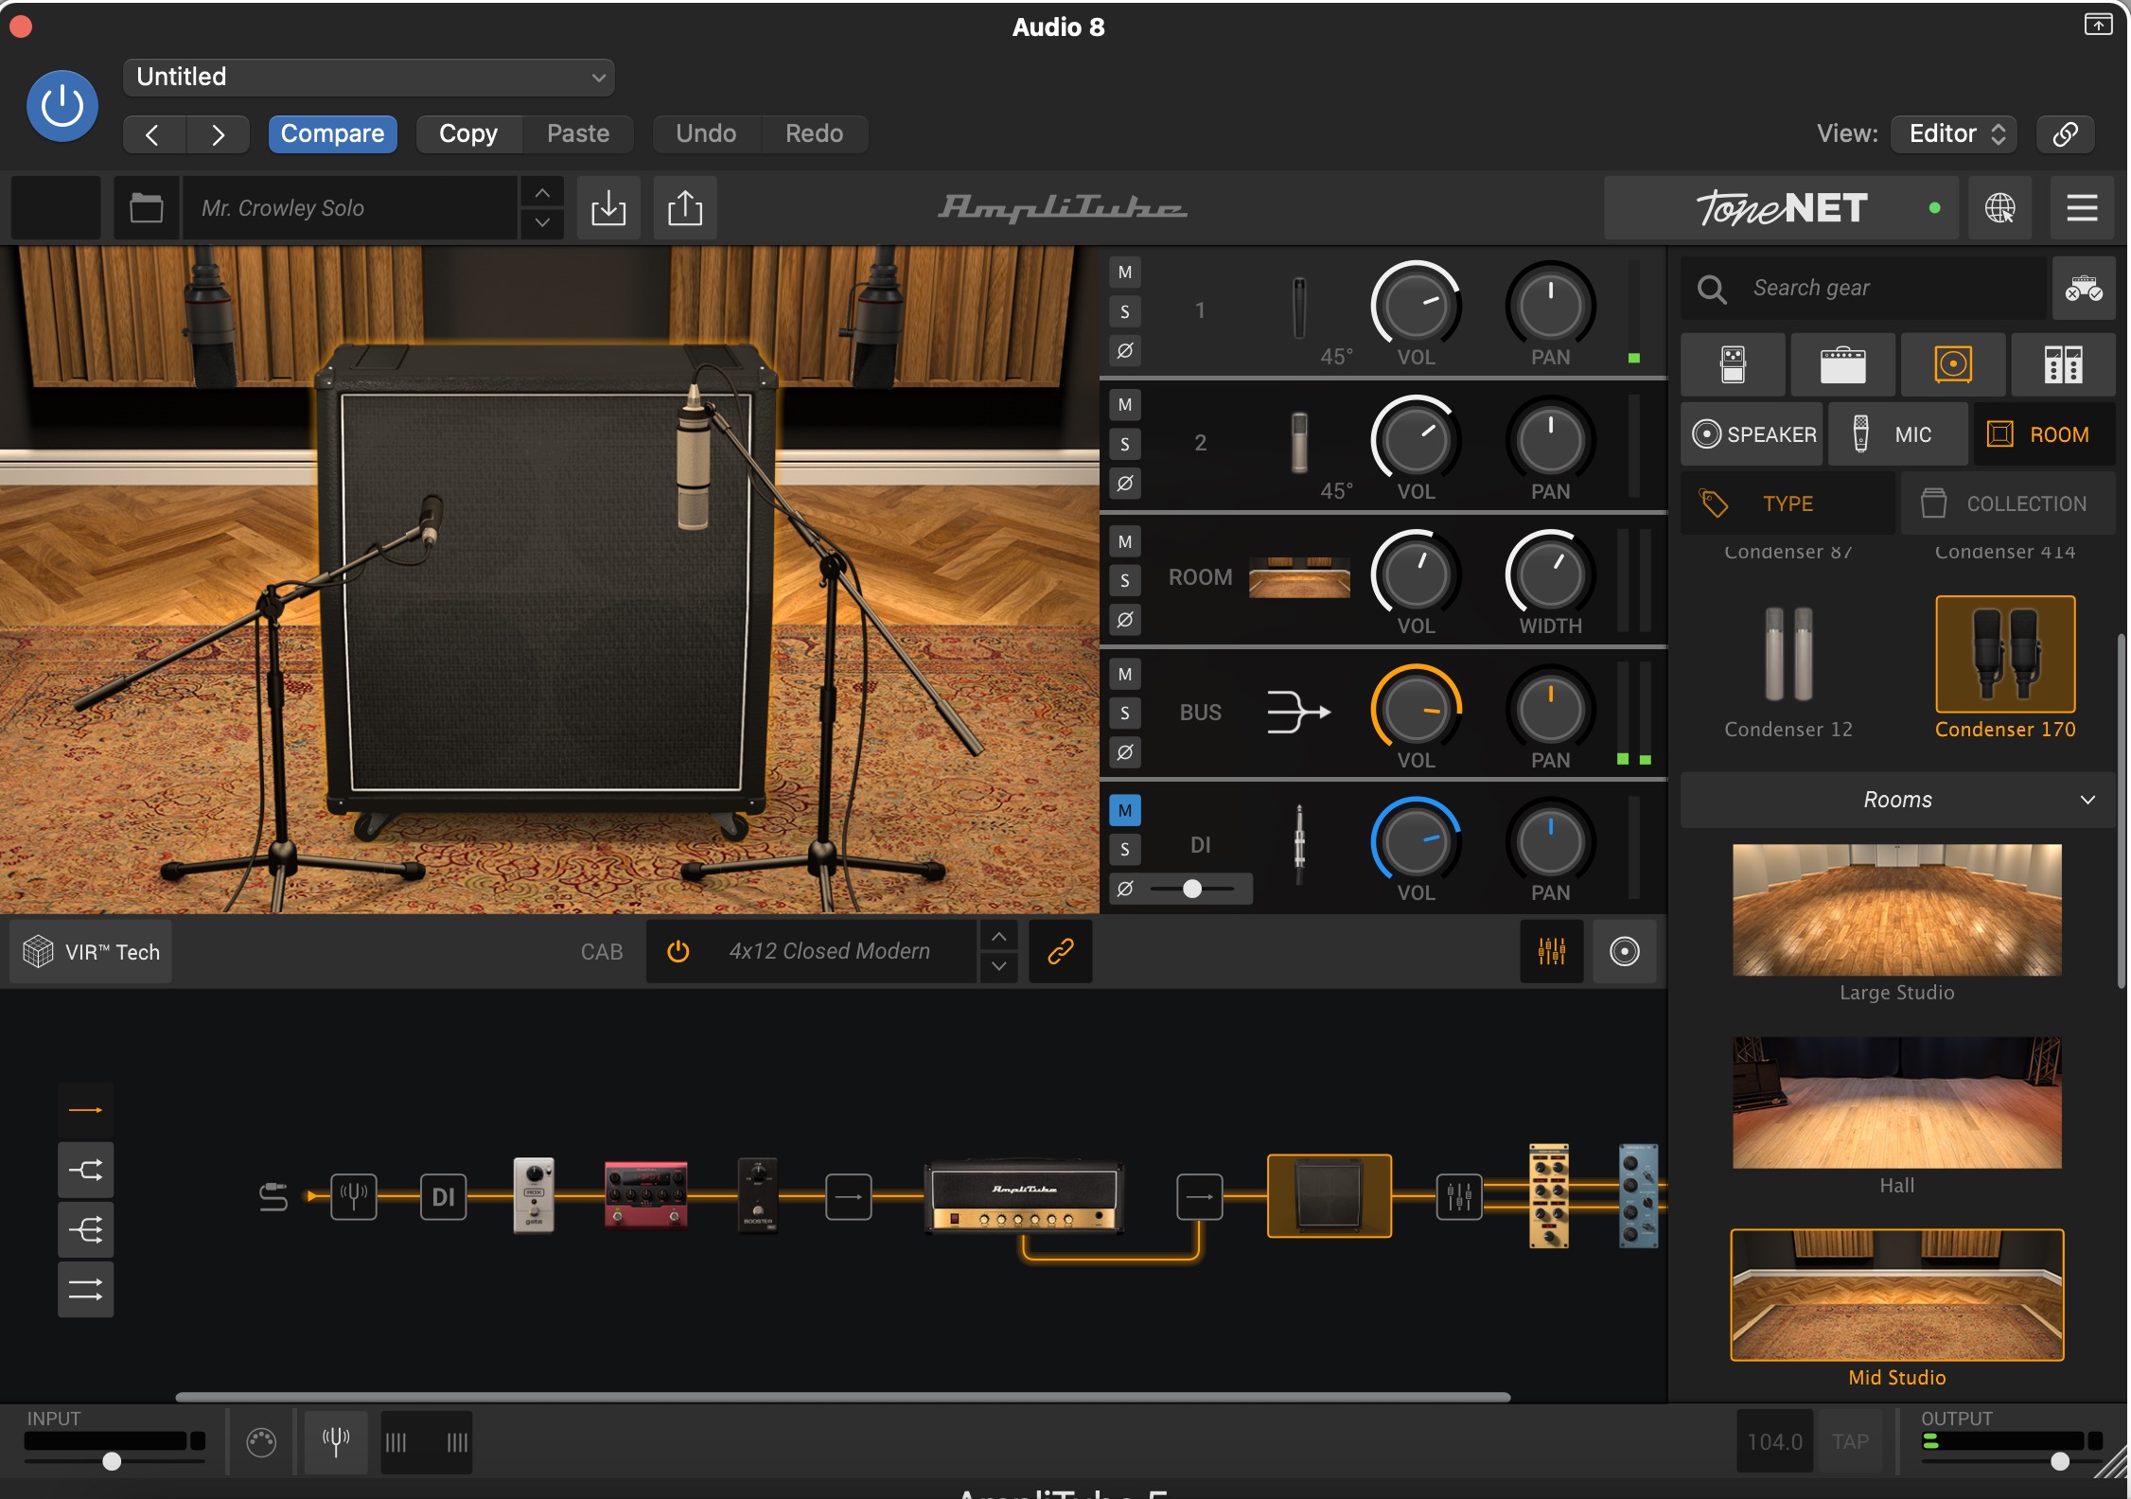Screen dimensions: 2131x1499
Task: Open the View Editor dropdown
Action: (1953, 134)
